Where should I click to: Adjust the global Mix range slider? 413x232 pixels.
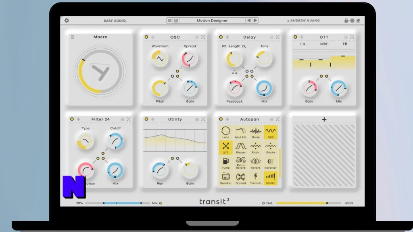coord(117,203)
